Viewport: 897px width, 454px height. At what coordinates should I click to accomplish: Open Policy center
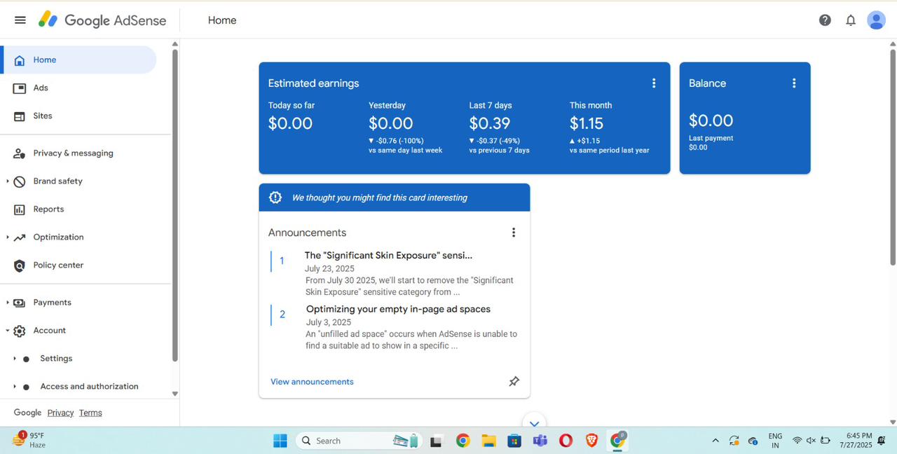tap(58, 265)
